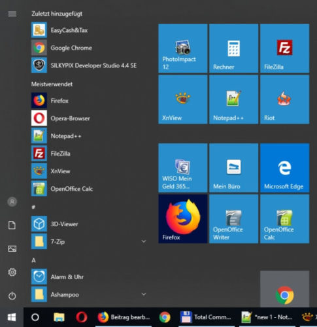Click the 'Meistverwendet' heading
This screenshot has width=317, height=327.
[x=52, y=84]
